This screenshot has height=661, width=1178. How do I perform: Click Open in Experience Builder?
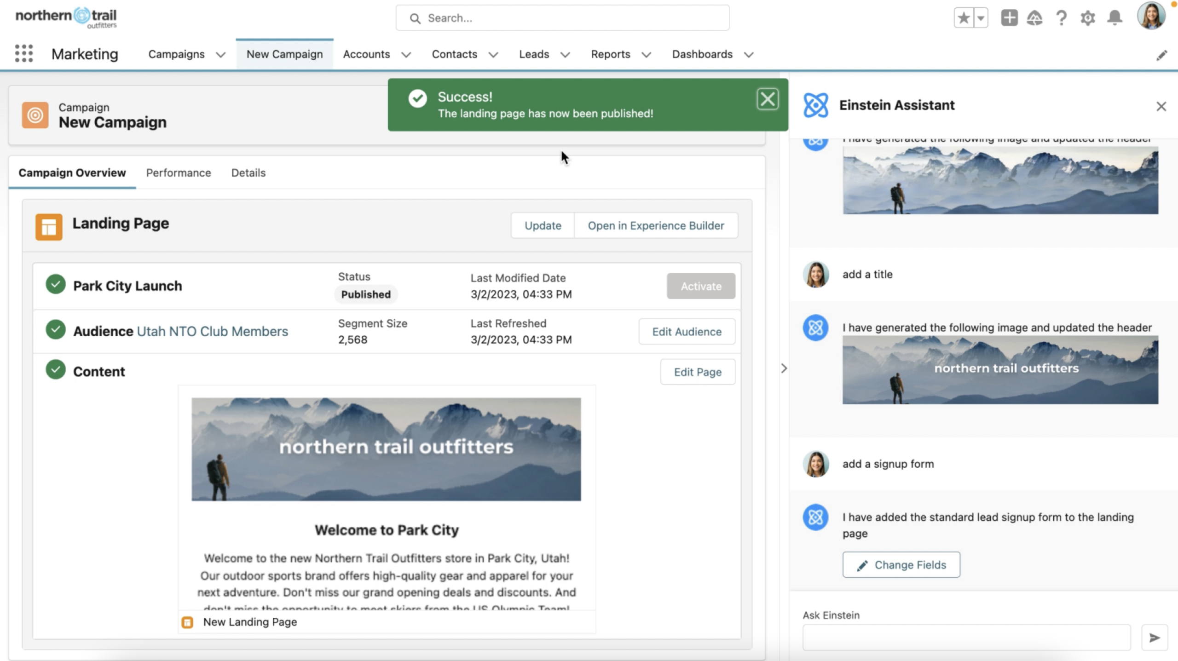point(656,225)
